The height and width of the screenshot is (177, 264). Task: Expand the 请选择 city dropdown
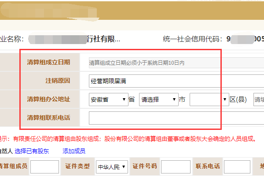pos(158,100)
